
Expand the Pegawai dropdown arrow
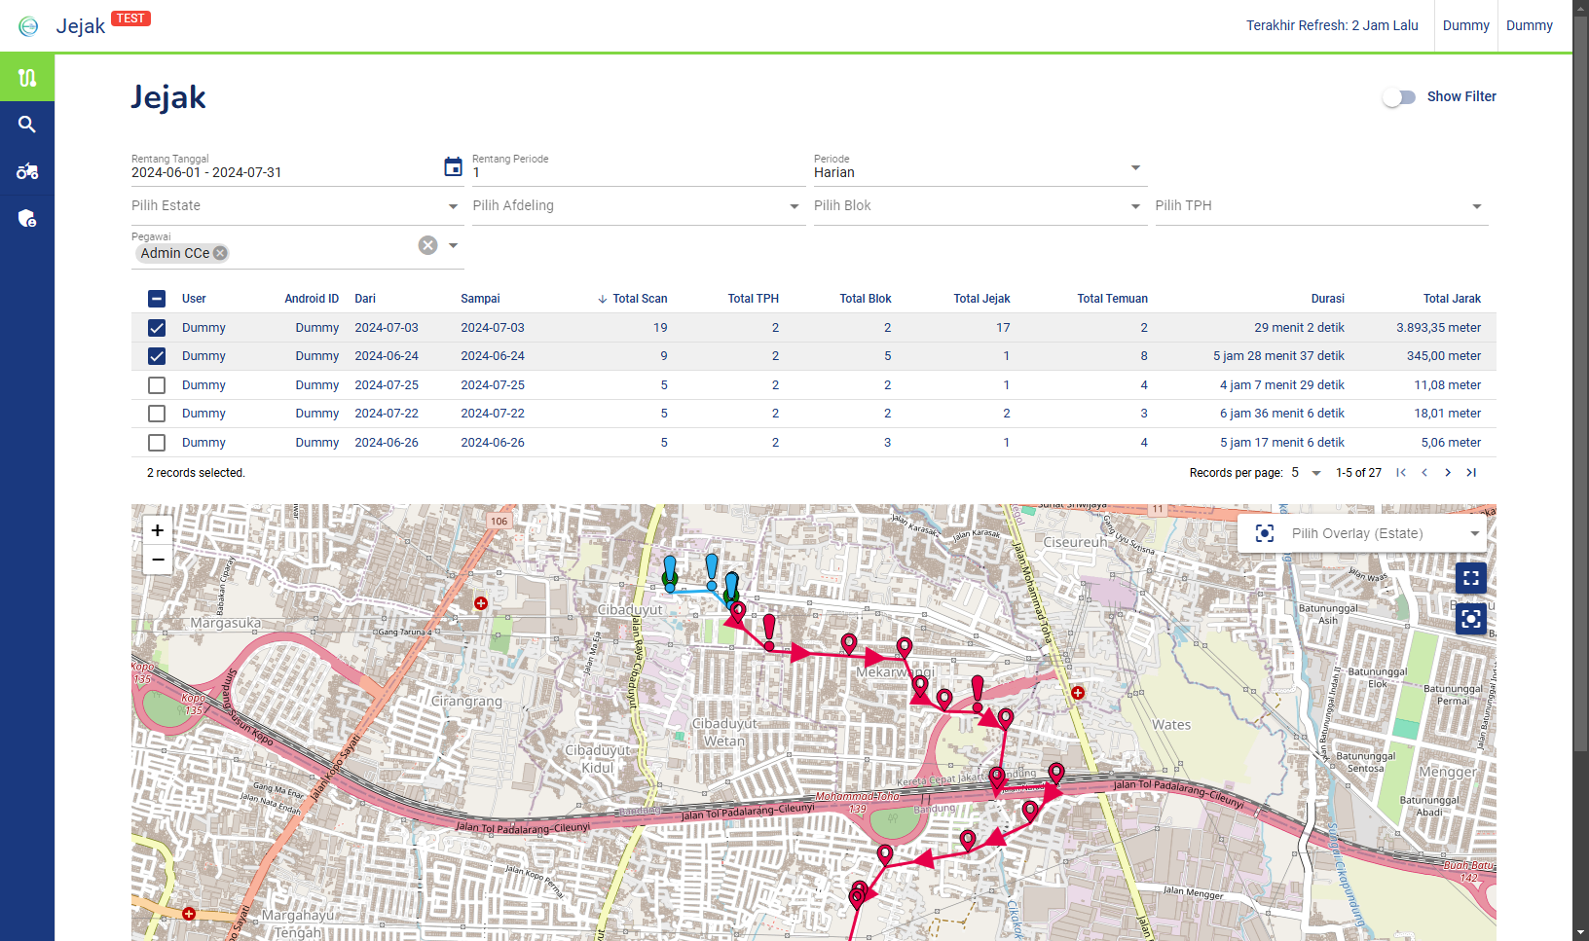coord(453,245)
